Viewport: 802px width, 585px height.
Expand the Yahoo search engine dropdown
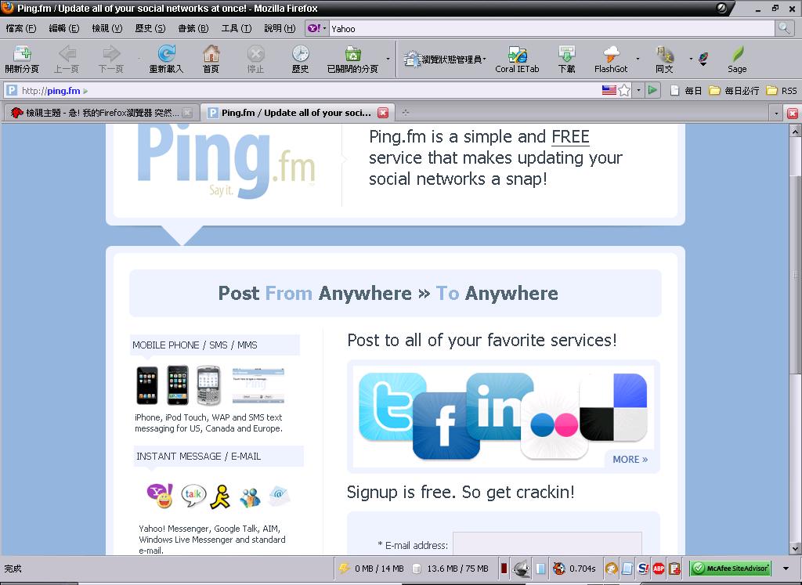pyautogui.click(x=317, y=28)
